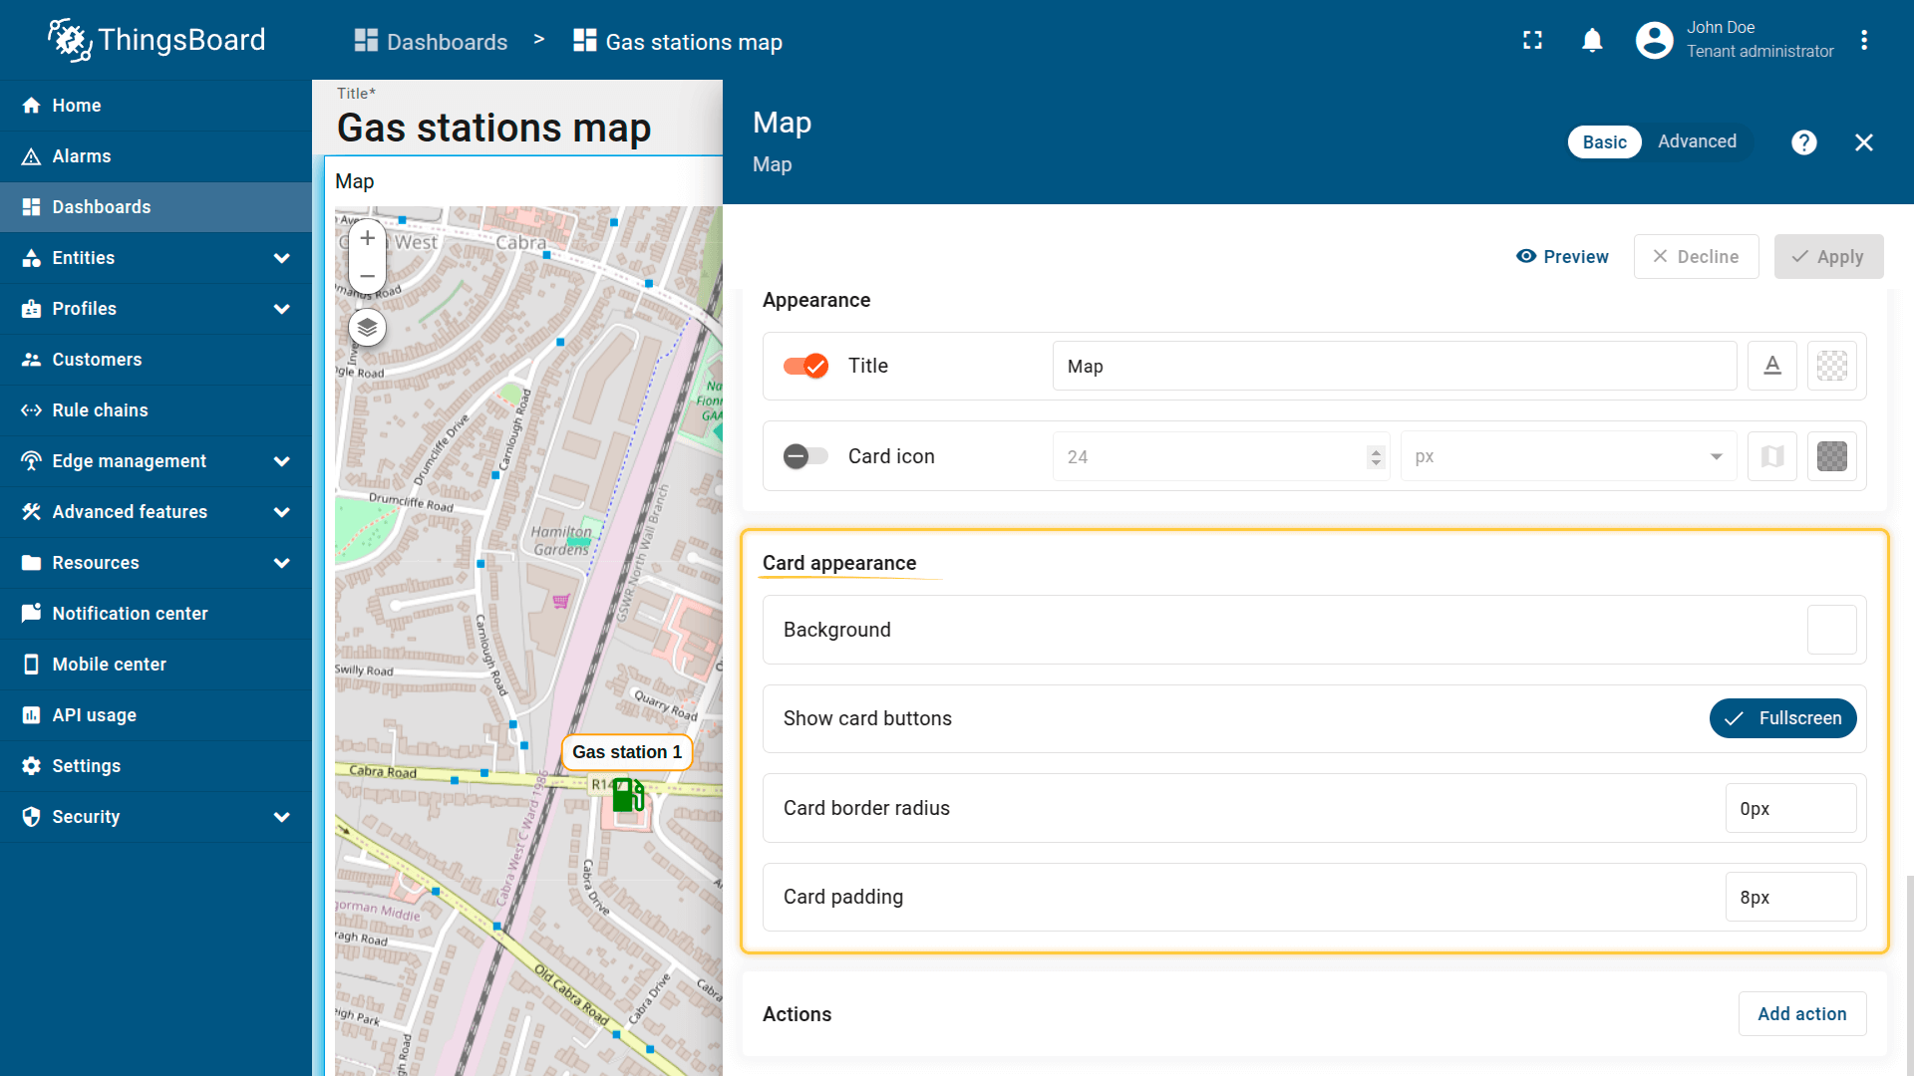Zoom in on the map

pyautogui.click(x=367, y=238)
